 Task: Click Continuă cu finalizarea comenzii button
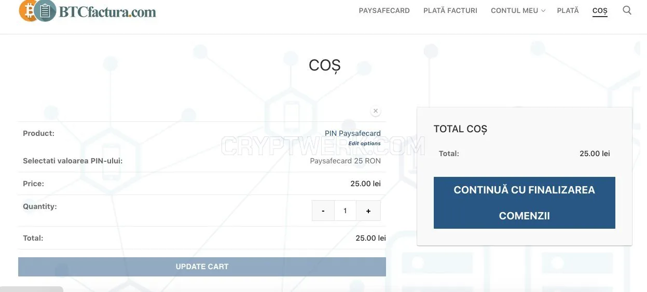[525, 203]
